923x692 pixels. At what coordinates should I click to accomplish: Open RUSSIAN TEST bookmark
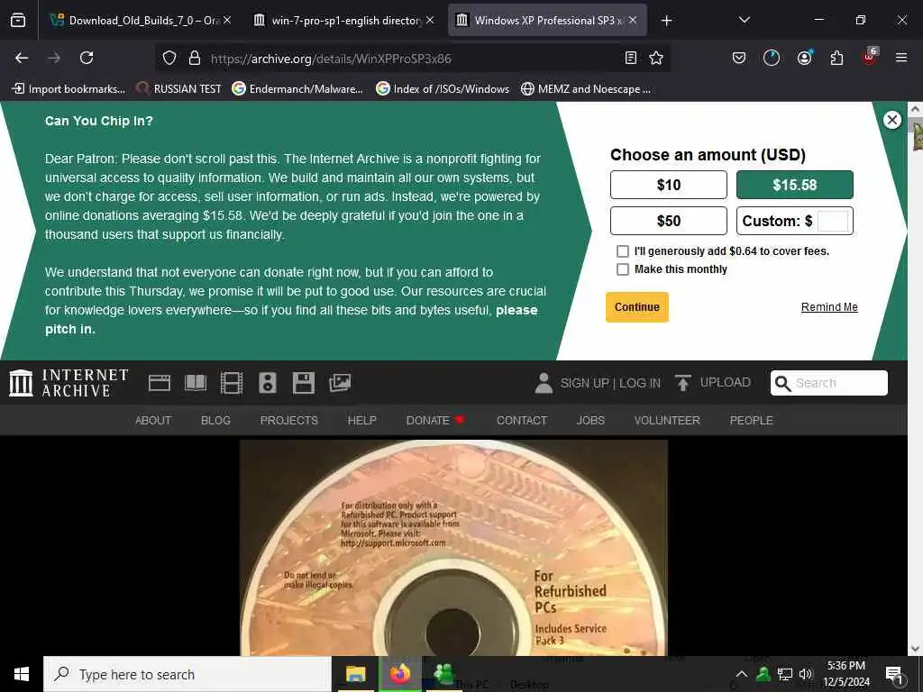click(x=179, y=89)
